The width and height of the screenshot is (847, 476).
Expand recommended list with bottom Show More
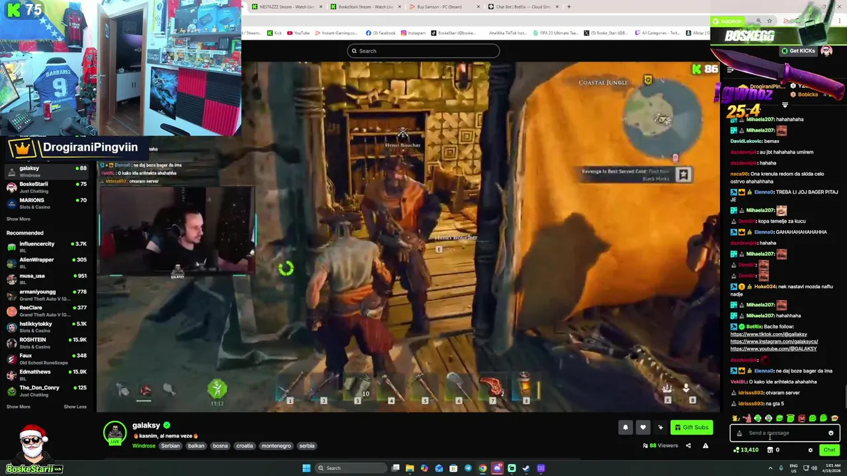coord(19,407)
